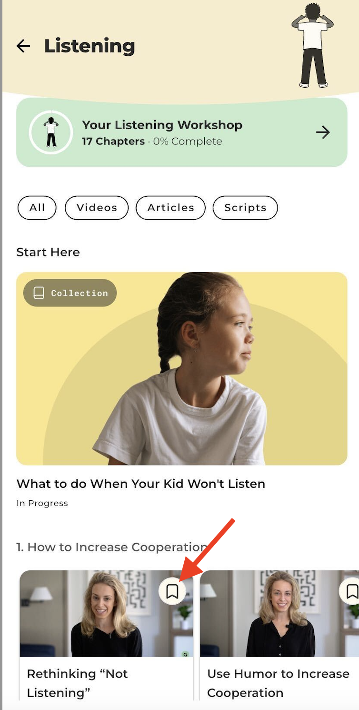Open Your Listening Workshop card
This screenshot has width=359, height=710.
click(x=182, y=132)
